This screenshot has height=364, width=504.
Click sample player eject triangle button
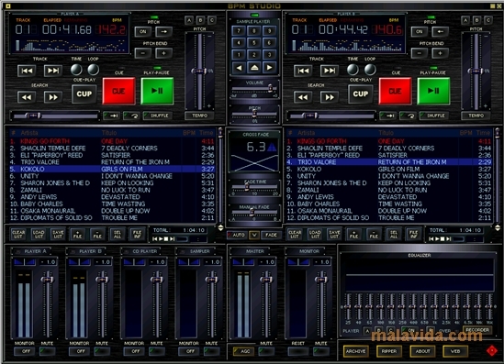click(x=254, y=68)
